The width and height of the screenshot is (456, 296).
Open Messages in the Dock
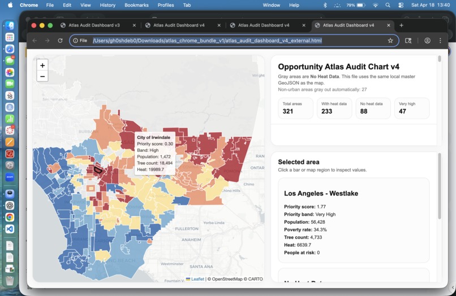click(10, 60)
